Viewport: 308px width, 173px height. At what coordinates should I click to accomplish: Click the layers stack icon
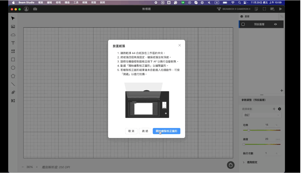(x=242, y=17)
